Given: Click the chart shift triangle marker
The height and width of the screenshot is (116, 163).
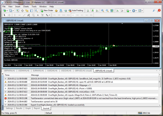Looking at the screenshot, I should (x=122, y=24).
